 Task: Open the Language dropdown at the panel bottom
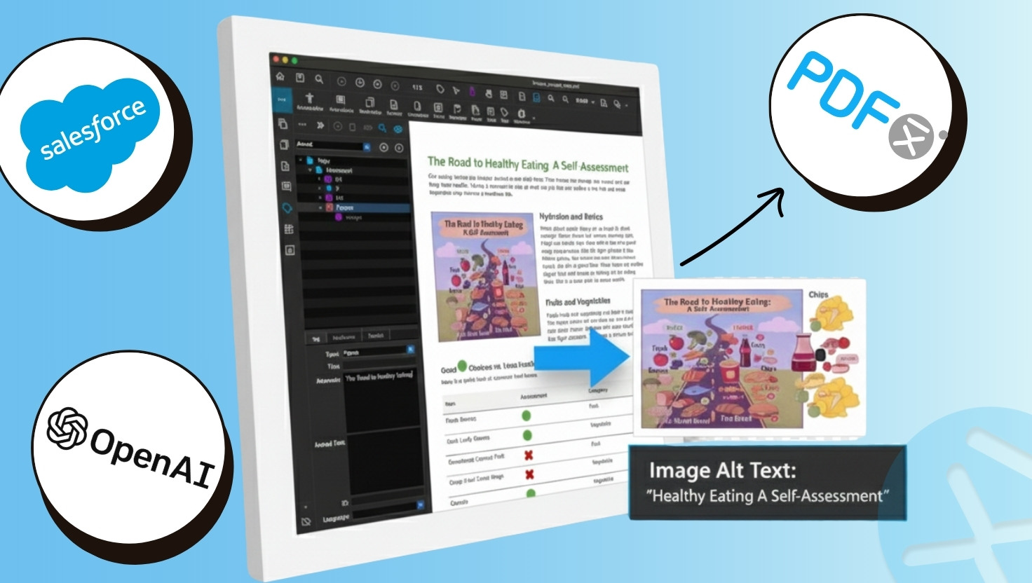[421, 505]
